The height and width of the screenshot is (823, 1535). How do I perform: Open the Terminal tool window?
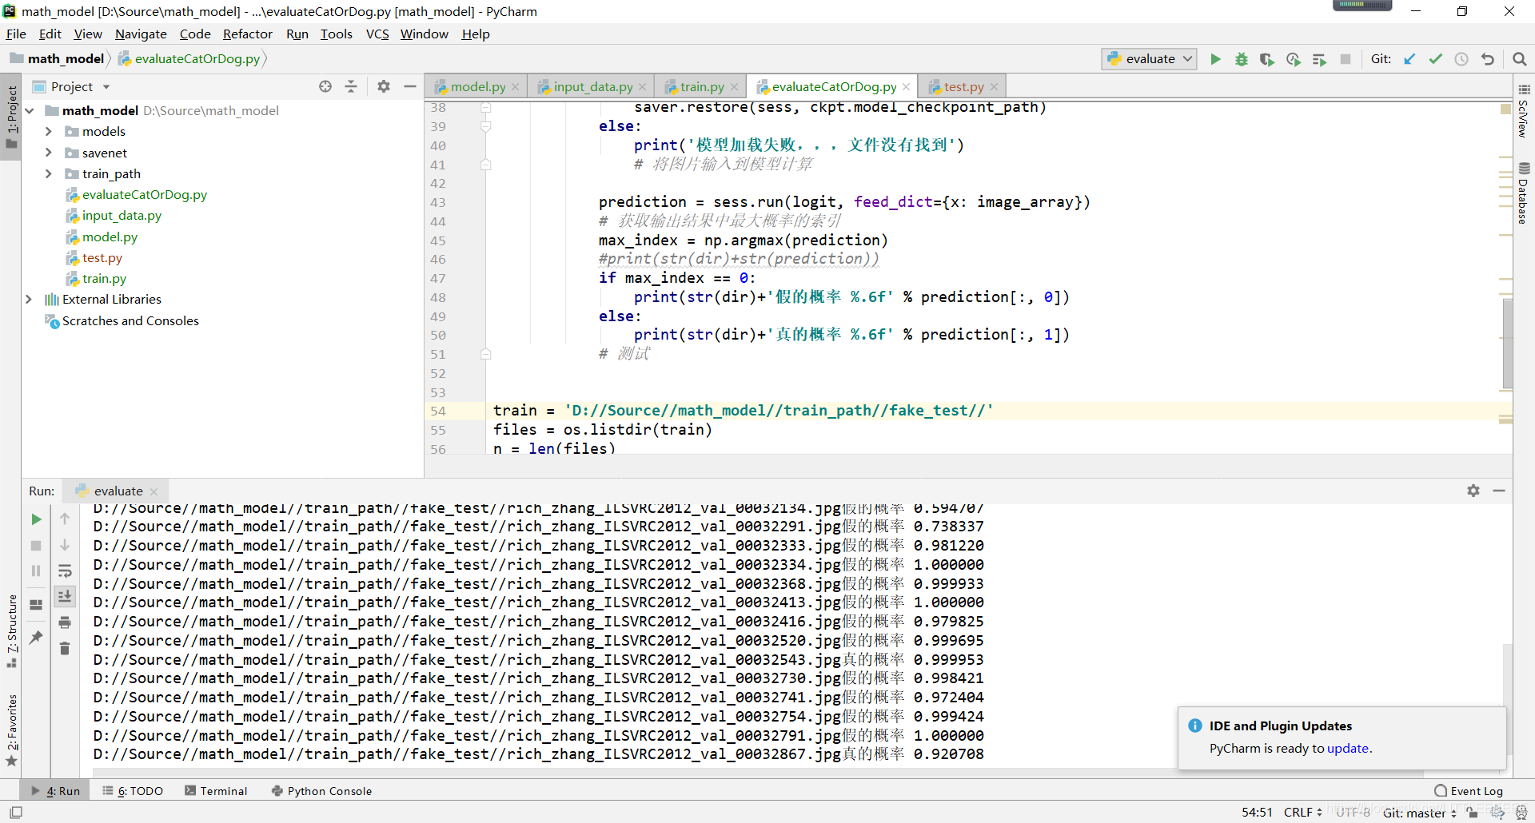click(x=216, y=791)
